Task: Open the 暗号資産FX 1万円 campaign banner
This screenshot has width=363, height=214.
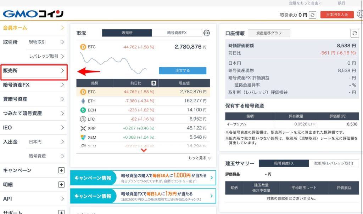Action: point(143,196)
